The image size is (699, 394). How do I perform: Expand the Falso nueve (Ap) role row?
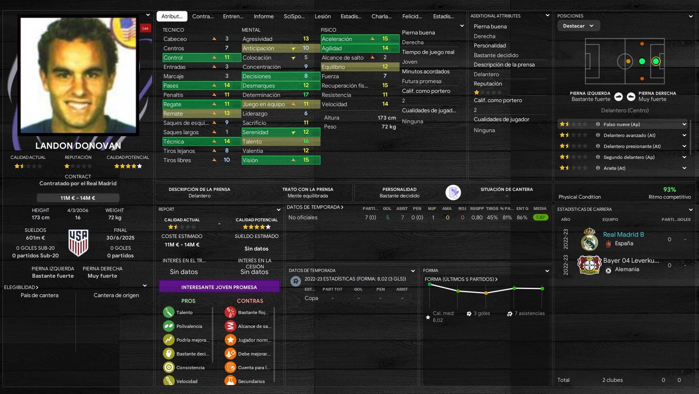[x=684, y=124]
